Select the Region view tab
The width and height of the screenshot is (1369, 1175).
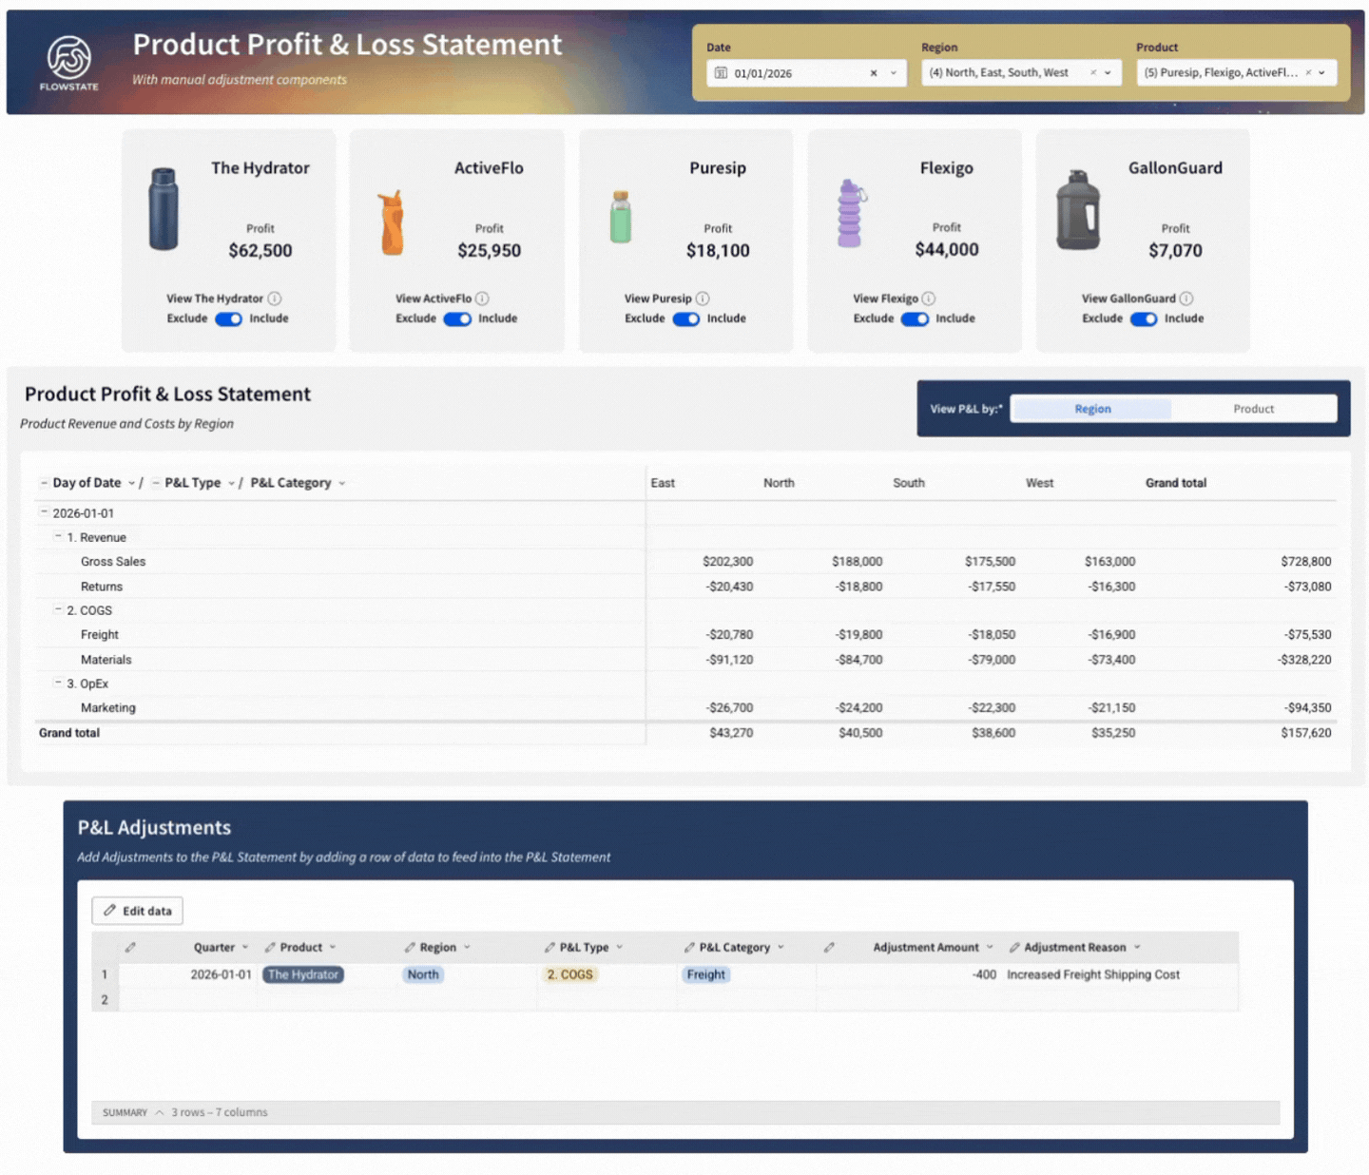1091,408
